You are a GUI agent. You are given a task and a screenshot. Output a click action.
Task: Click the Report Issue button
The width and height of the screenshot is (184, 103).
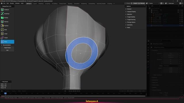click(7, 48)
